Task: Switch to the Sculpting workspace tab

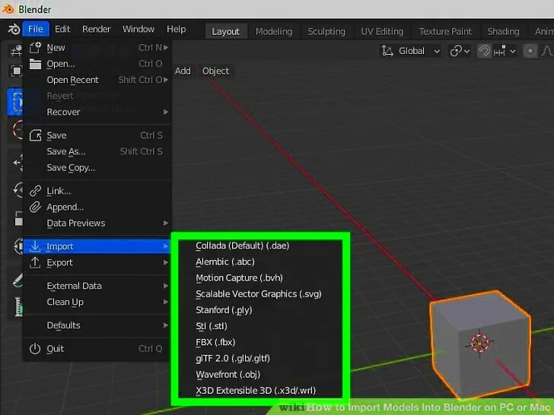Action: [326, 31]
